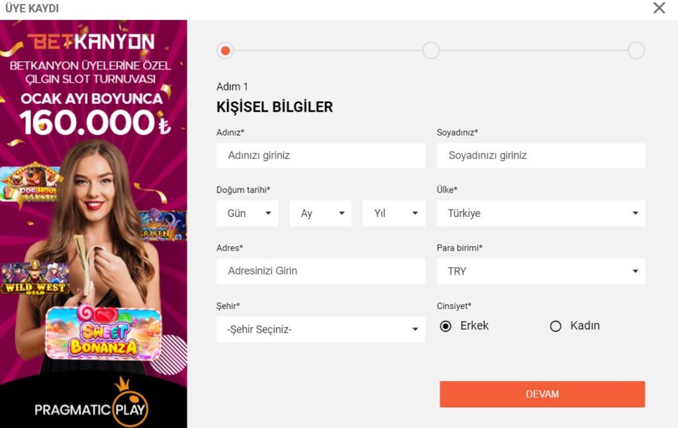Close the Üye Kaydı dialog
The height and width of the screenshot is (428, 678).
click(659, 8)
